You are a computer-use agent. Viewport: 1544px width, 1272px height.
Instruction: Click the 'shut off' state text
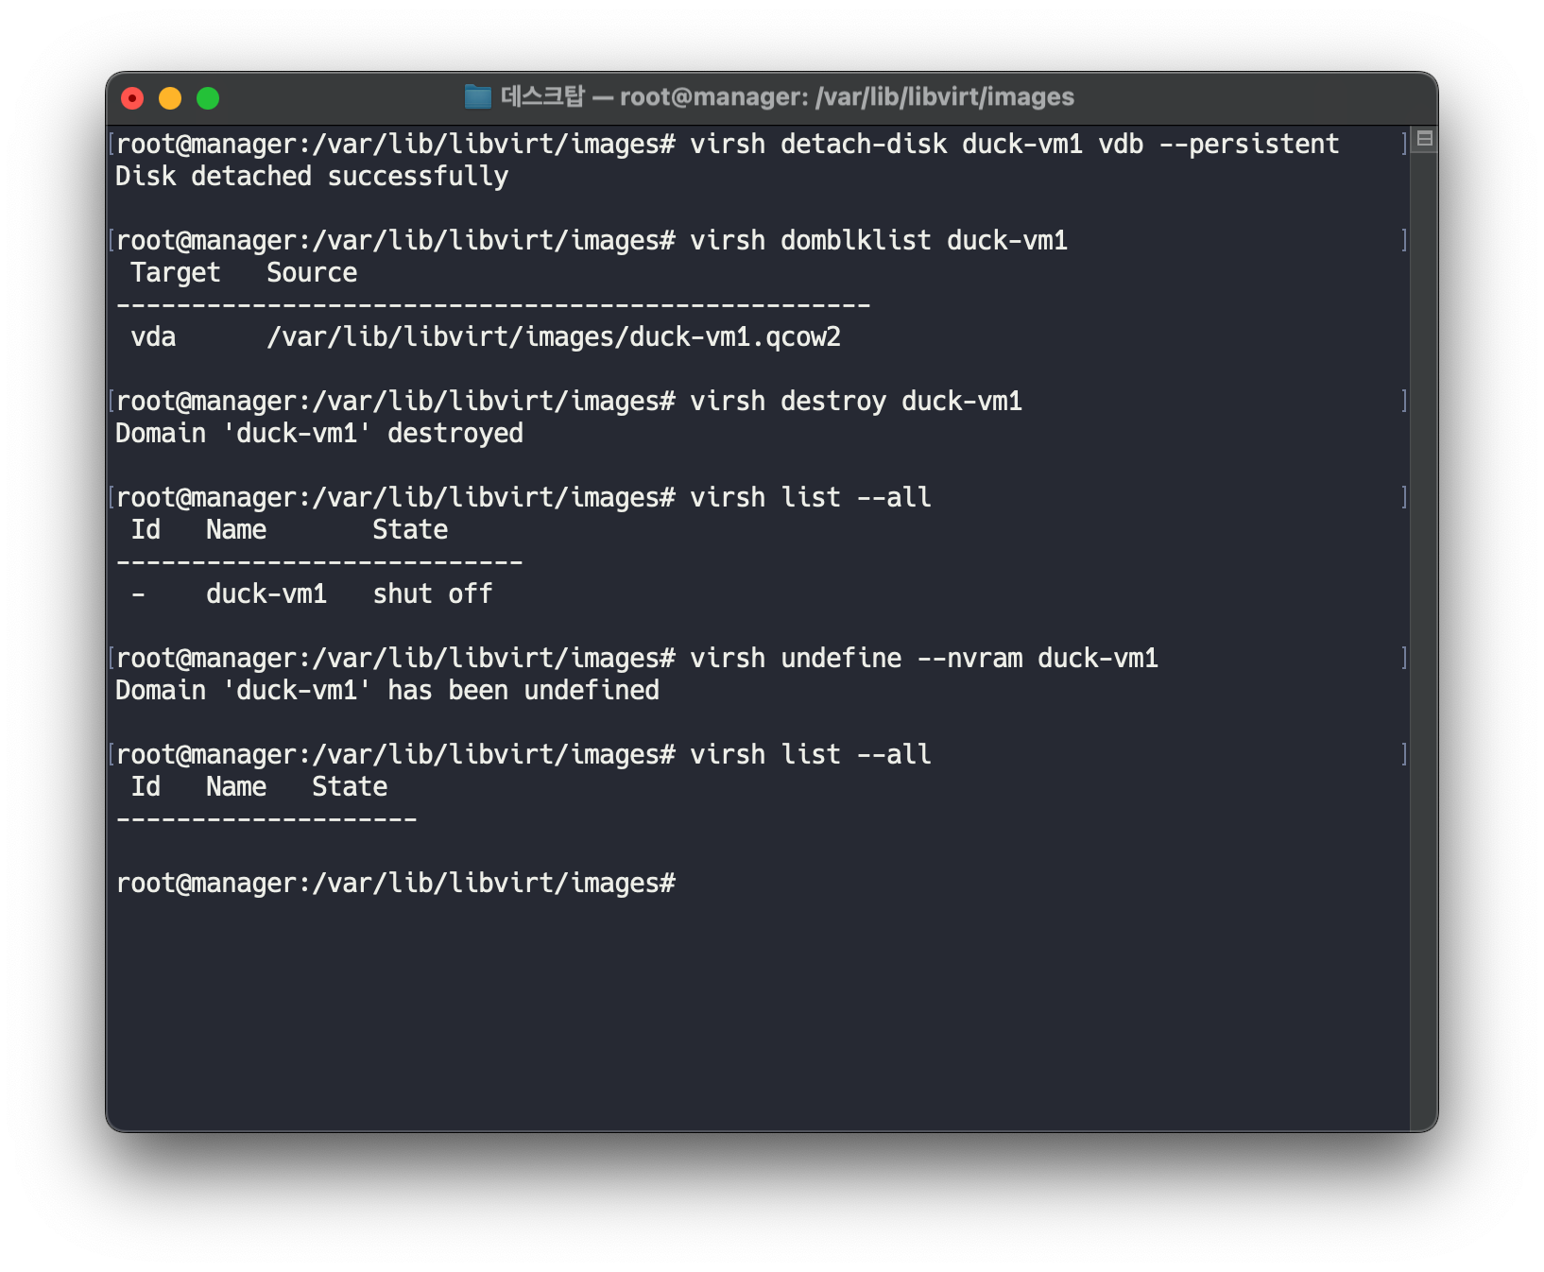point(433,594)
